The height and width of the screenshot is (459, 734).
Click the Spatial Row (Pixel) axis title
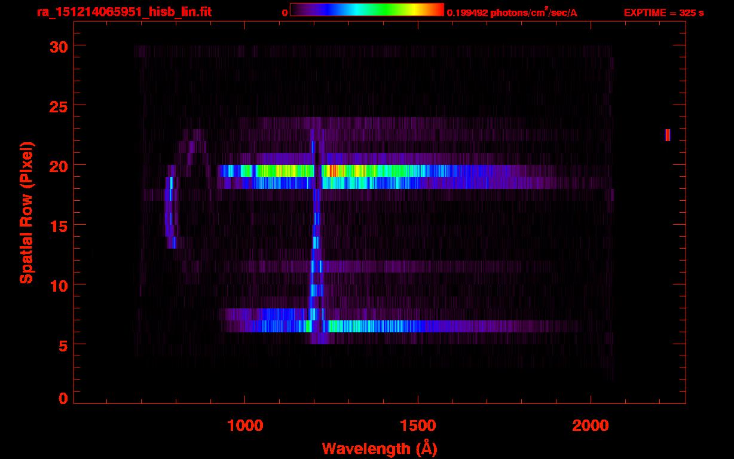(x=26, y=212)
